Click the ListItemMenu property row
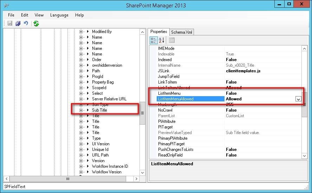Screen dimensions: 312x193 pos(229,93)
